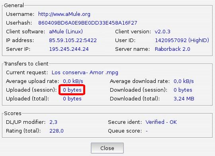Click the Secure ident label
The width and height of the screenshot is (215, 156).
pyautogui.click(x=125, y=122)
